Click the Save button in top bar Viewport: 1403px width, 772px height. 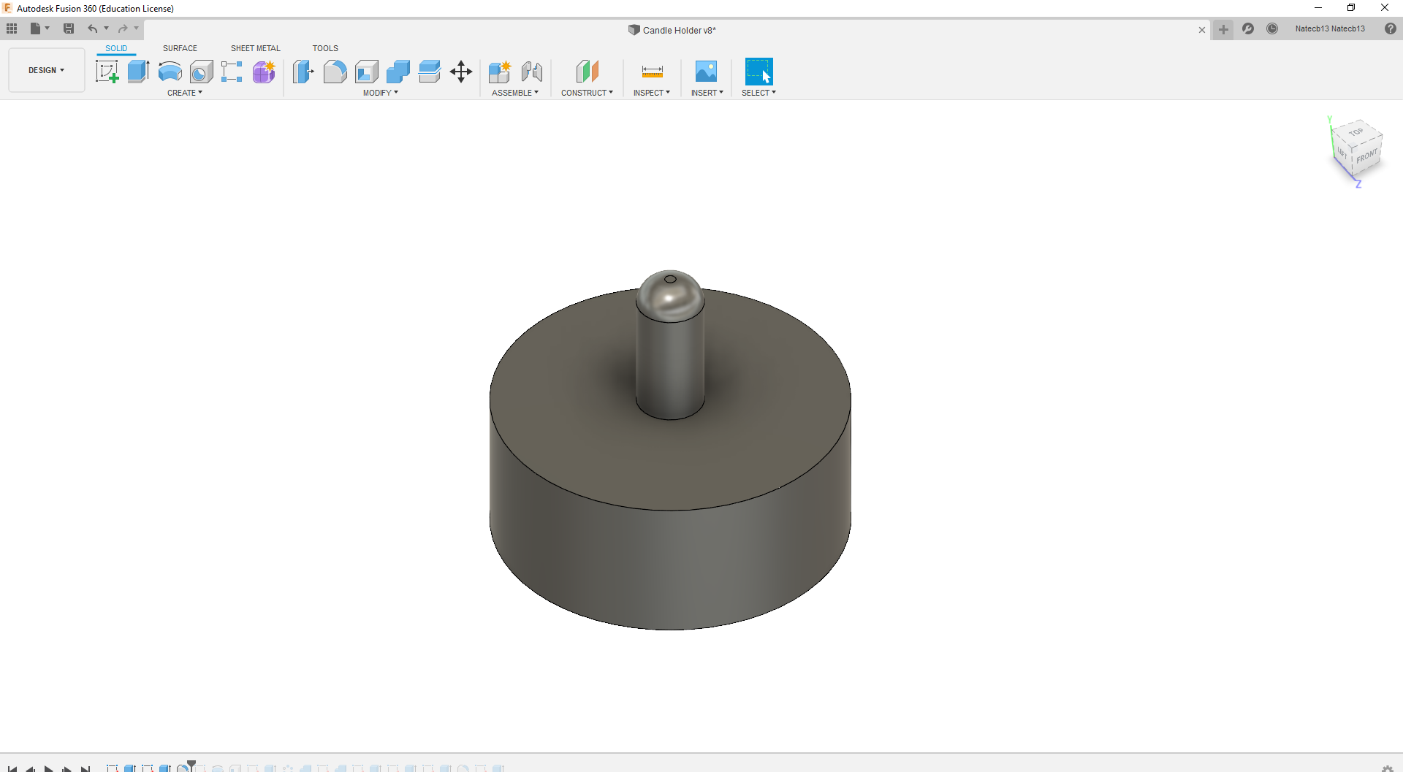tap(69, 28)
